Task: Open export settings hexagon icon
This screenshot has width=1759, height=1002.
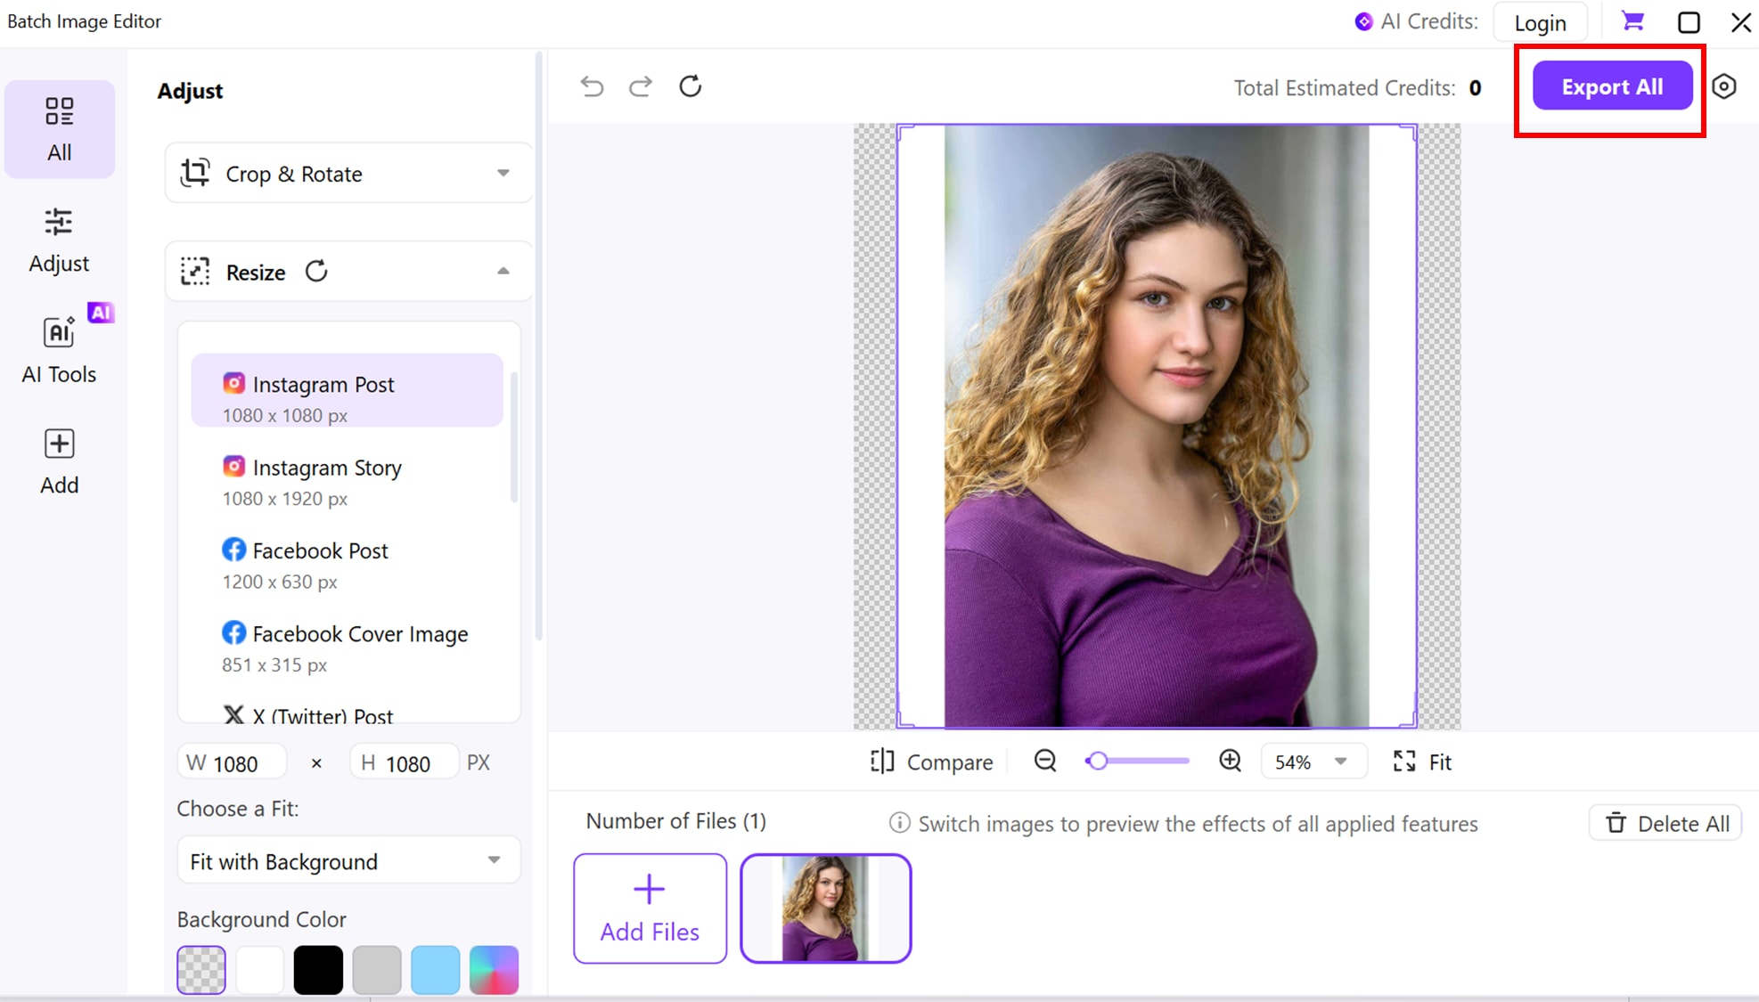Action: pyautogui.click(x=1724, y=86)
